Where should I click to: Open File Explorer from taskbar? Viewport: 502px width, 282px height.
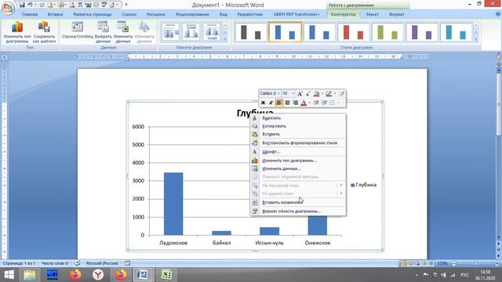coord(30,275)
